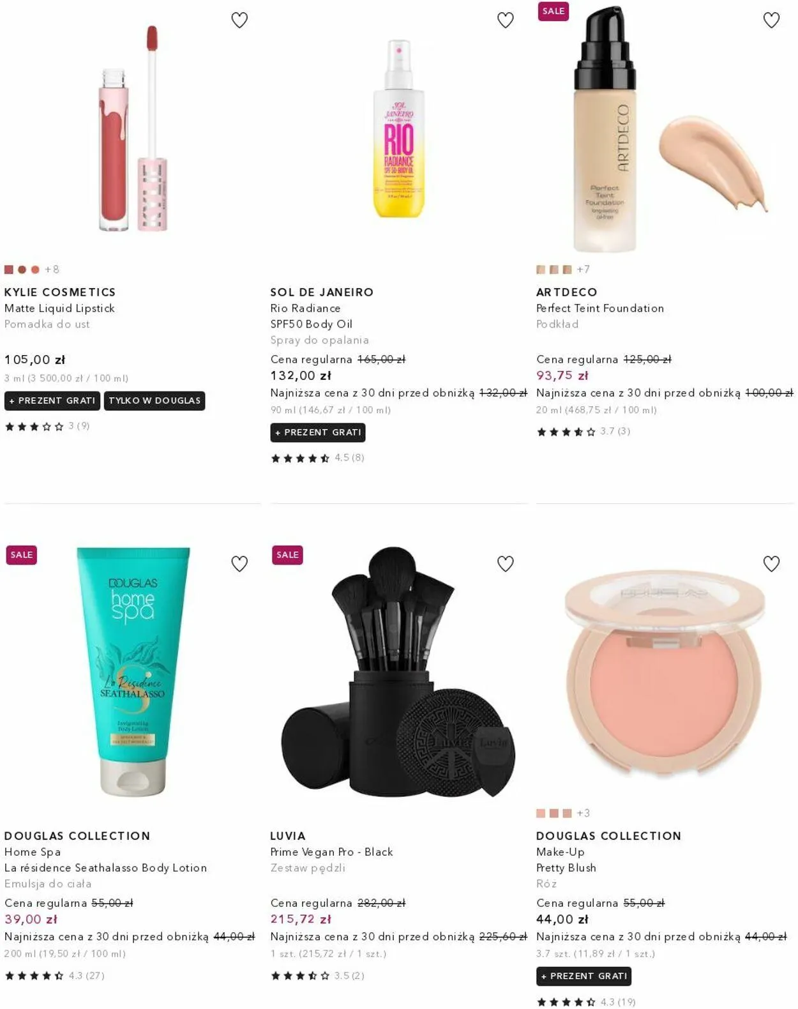Choose third beige swatch for Artdeco foundation

568,269
